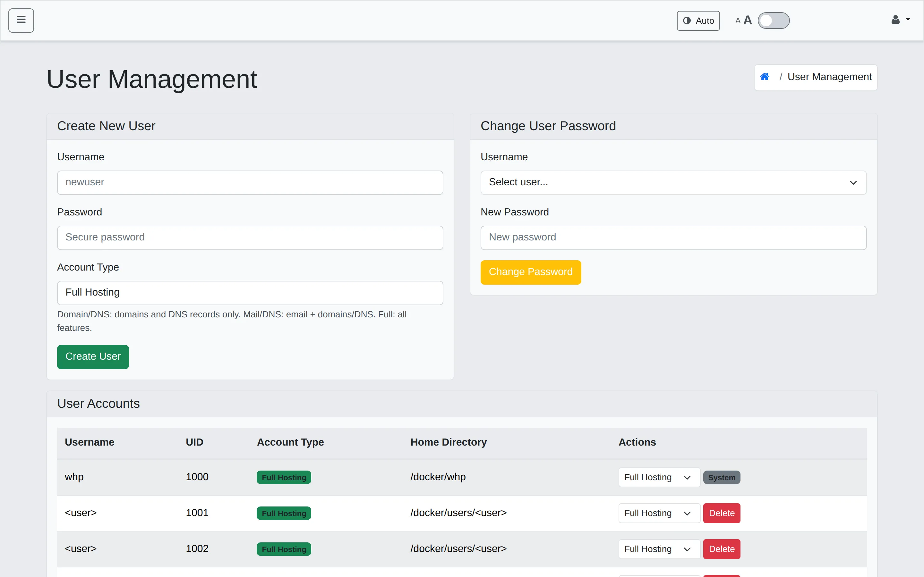The image size is (924, 577).
Task: Click the Full Hosting badge for UID 1002
Action: (x=284, y=549)
